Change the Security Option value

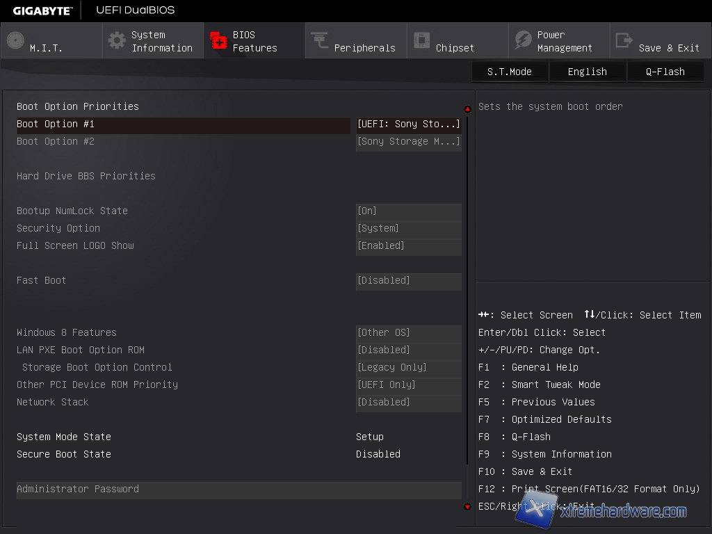408,229
